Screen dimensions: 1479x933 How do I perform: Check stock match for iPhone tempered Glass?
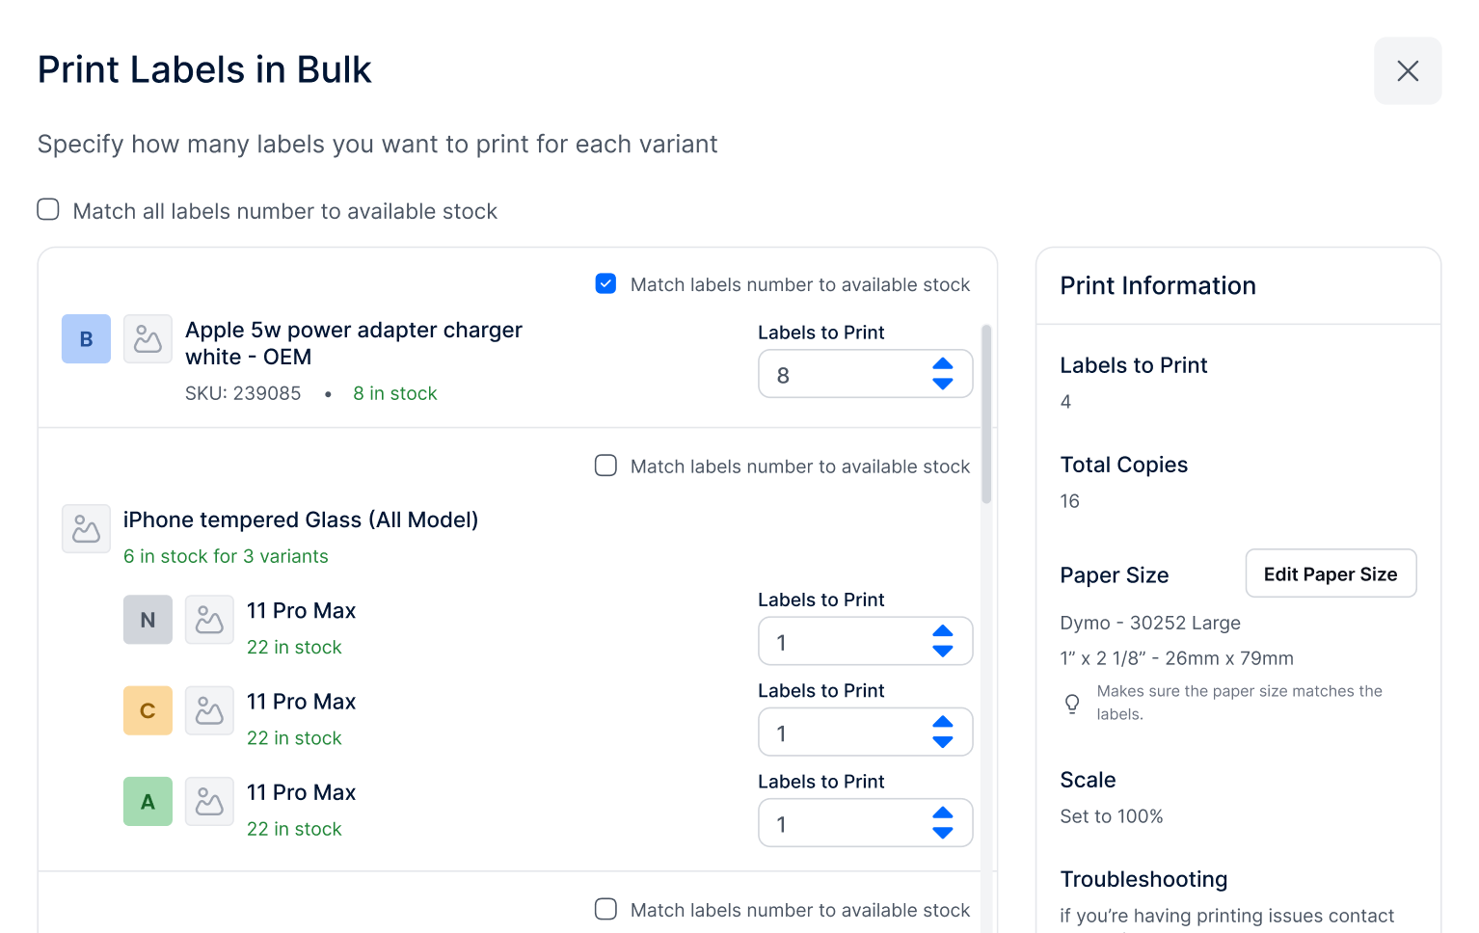pyautogui.click(x=605, y=466)
